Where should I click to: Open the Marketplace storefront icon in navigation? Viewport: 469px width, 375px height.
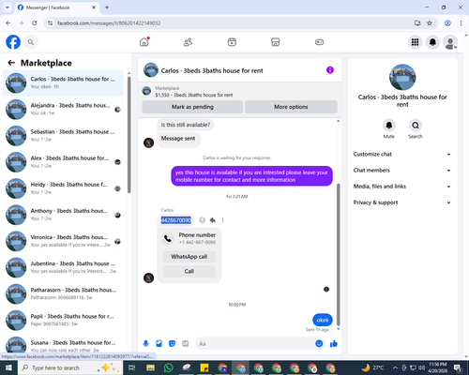(x=276, y=42)
